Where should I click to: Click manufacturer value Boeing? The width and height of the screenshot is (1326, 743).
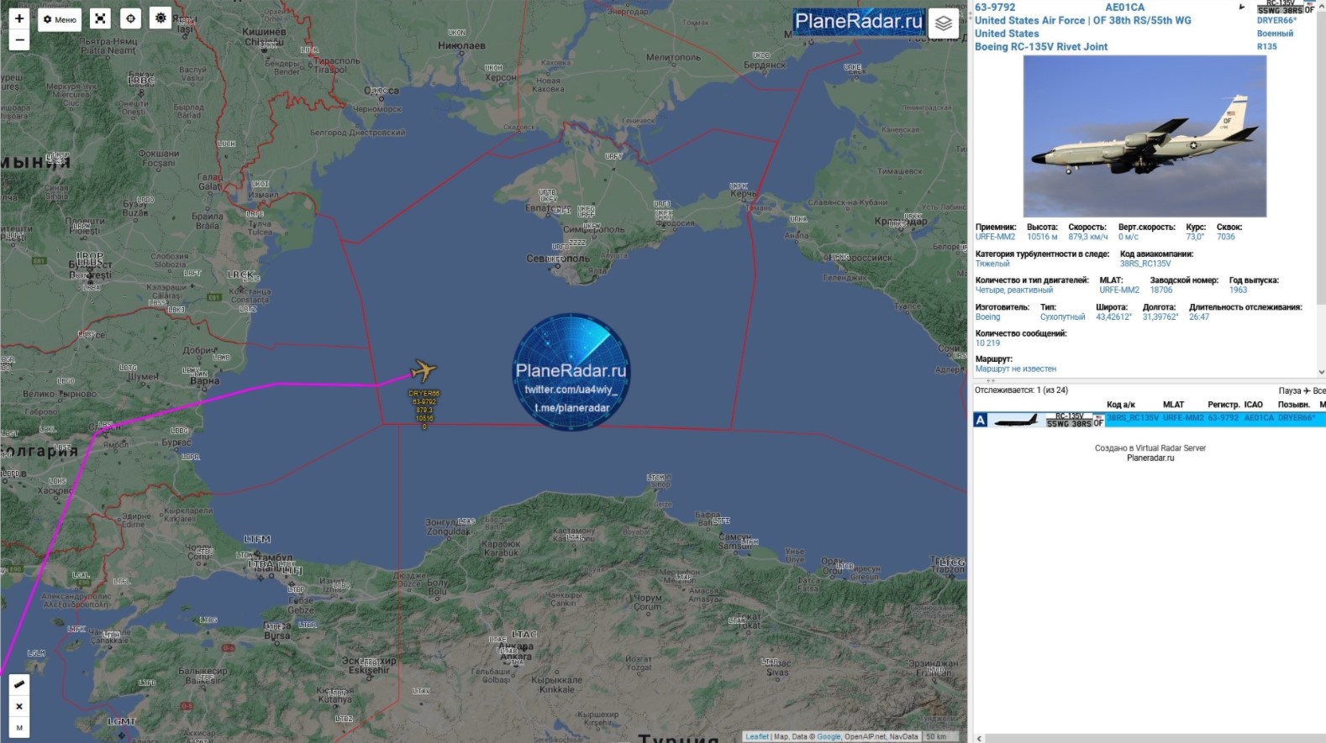pos(987,317)
